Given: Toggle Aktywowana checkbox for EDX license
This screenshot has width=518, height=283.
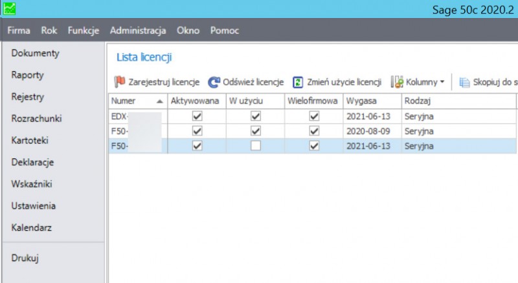Looking at the screenshot, I should (197, 116).
